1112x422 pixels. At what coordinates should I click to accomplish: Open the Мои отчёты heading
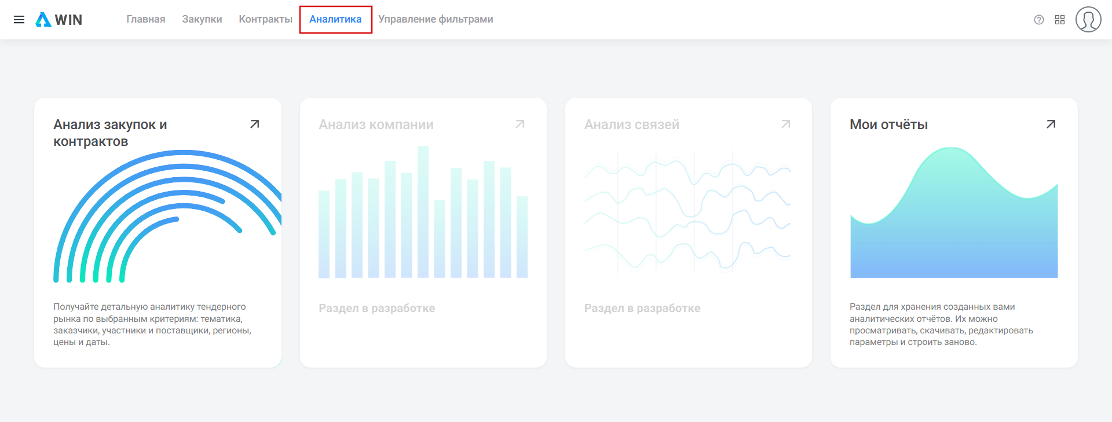coord(888,124)
